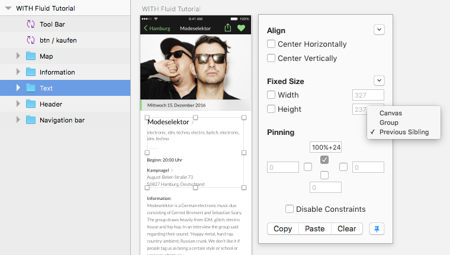Tap the share icon in app header
The width and height of the screenshot is (450, 255).
coord(227,28)
